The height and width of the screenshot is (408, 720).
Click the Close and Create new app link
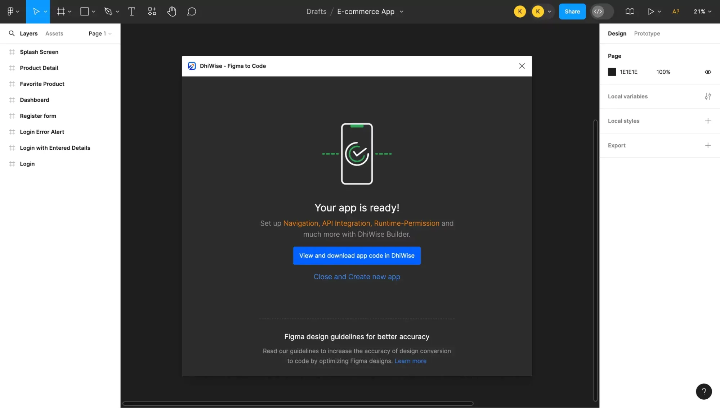click(x=356, y=277)
